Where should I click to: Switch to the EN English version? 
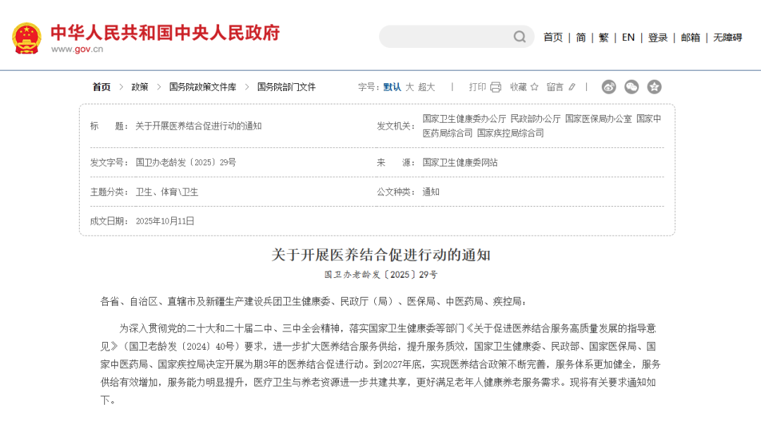[x=628, y=37]
